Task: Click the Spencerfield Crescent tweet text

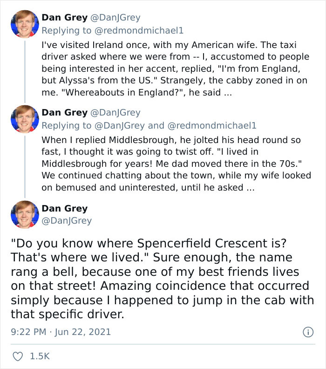Action: tap(162, 279)
